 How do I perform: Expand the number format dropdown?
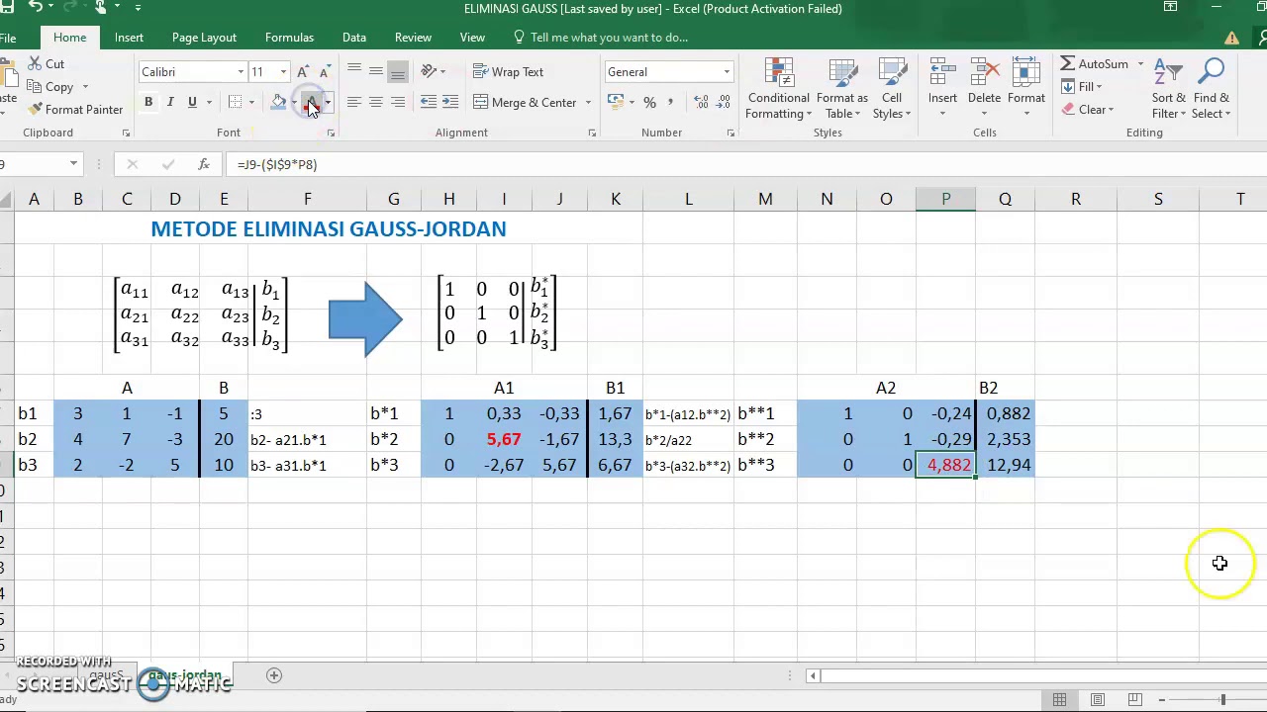[x=727, y=72]
